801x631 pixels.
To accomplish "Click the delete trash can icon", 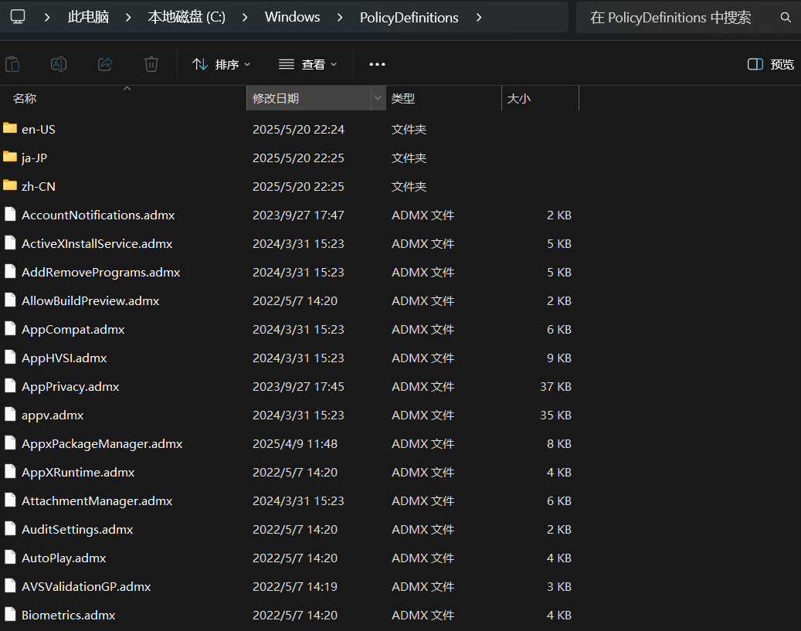I will [151, 64].
